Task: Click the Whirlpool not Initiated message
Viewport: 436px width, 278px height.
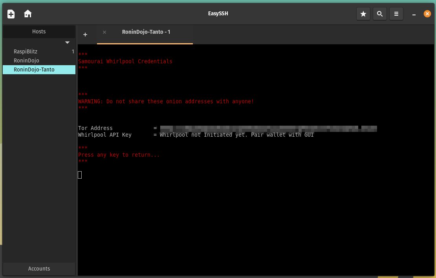Action: (x=236, y=135)
